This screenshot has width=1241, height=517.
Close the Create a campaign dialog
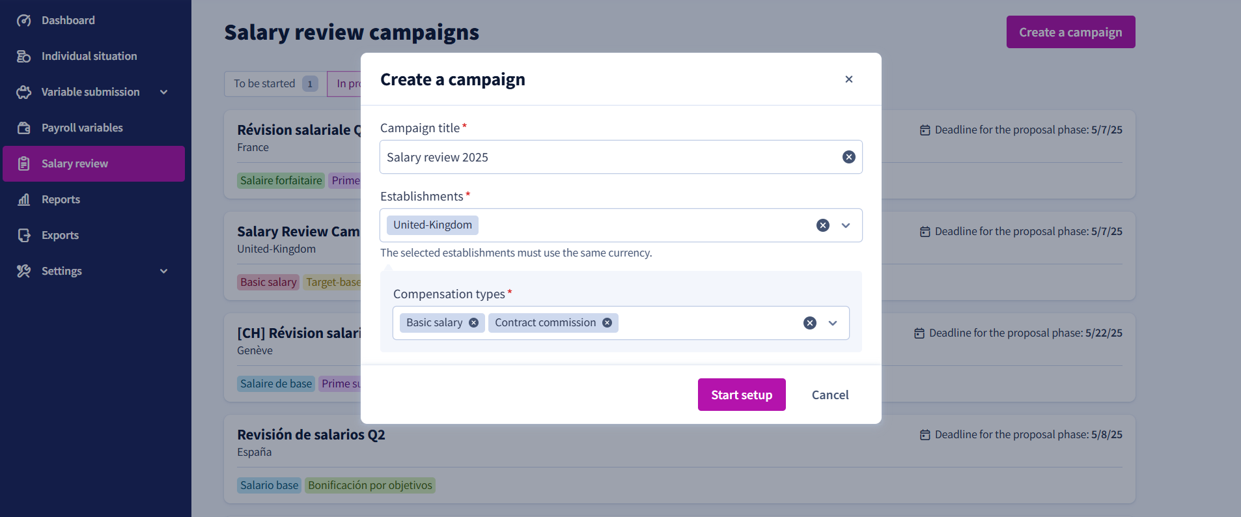pos(848,79)
